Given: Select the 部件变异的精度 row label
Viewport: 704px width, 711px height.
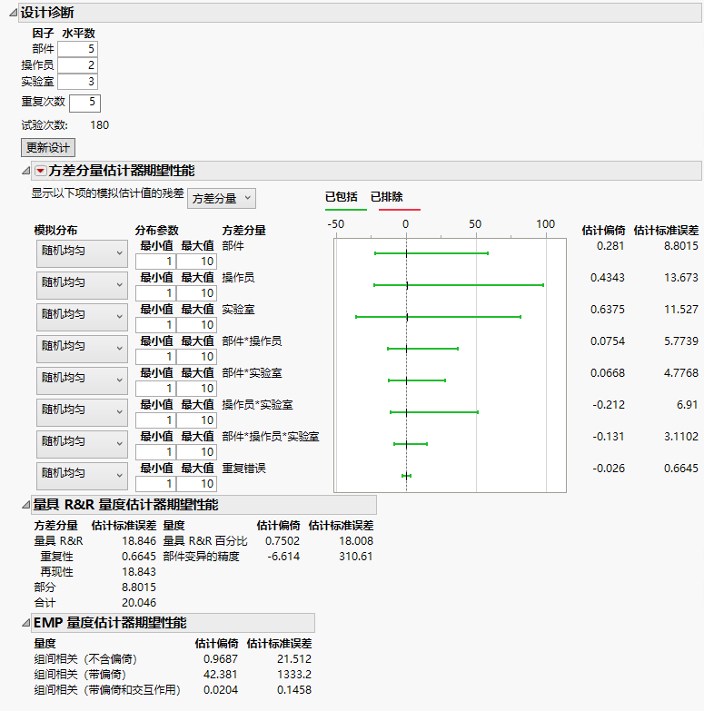Looking at the screenshot, I should (x=201, y=557).
